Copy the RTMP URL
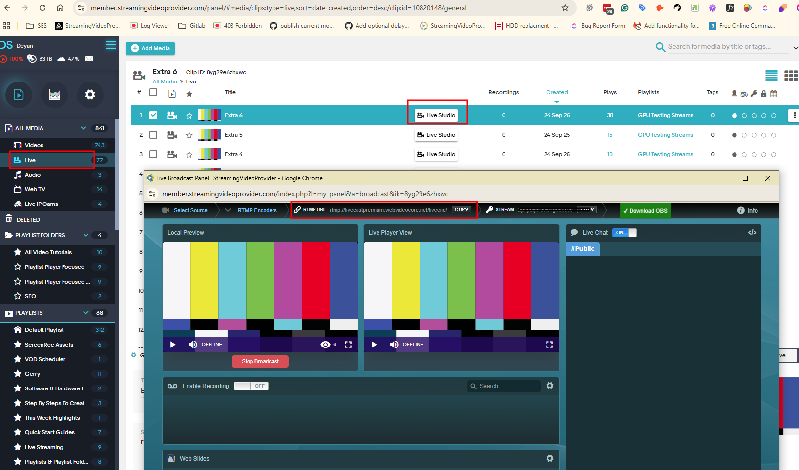799x470 pixels. [x=461, y=210]
